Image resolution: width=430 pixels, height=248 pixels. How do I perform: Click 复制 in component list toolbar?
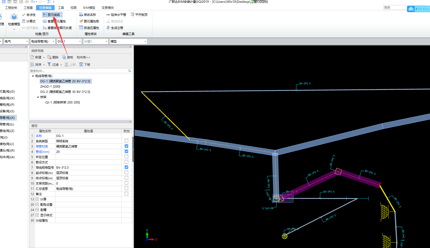(68, 57)
